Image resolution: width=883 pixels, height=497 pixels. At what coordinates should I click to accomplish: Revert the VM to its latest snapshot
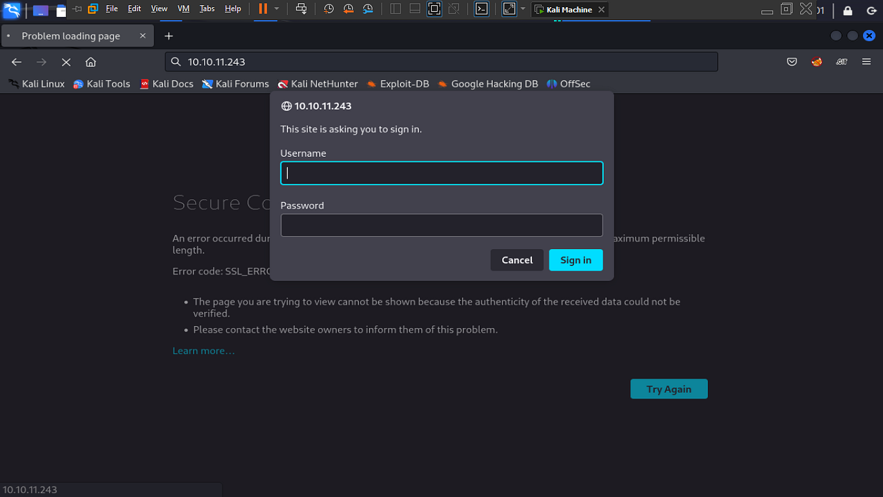(348, 9)
